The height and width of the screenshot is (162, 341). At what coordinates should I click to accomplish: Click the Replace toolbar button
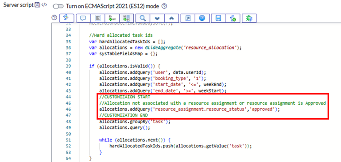(112, 18)
